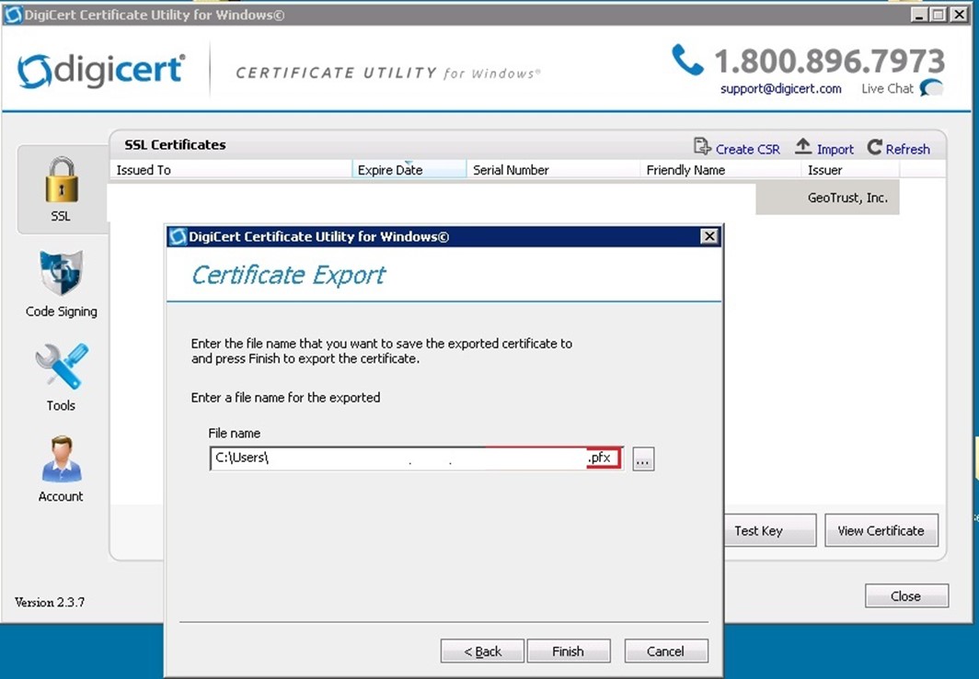Select the GeoTrust, Inc. issuer cell
The image size is (979, 679).
click(828, 198)
